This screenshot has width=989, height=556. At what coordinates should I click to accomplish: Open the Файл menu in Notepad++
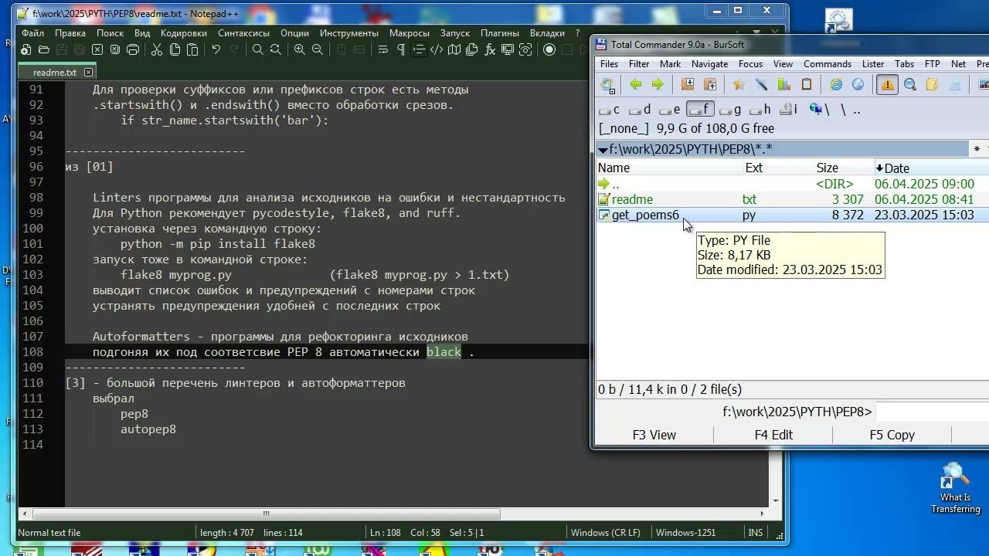[x=32, y=33]
